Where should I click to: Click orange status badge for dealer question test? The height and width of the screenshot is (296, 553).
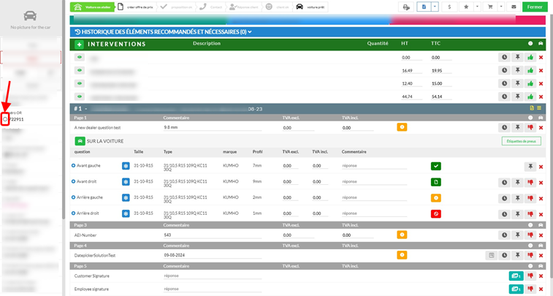[402, 127]
